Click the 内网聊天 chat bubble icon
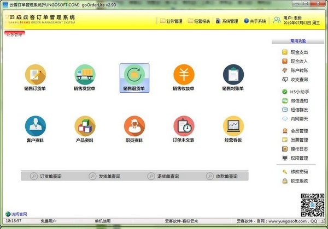 coord(285,119)
